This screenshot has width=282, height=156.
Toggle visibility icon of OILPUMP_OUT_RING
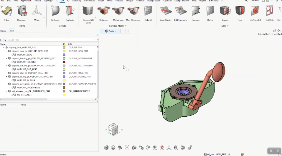(x=13, y=69)
